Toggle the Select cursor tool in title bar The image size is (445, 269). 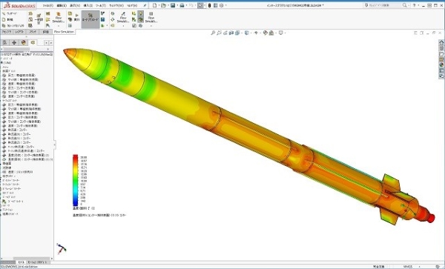tap(201, 5)
